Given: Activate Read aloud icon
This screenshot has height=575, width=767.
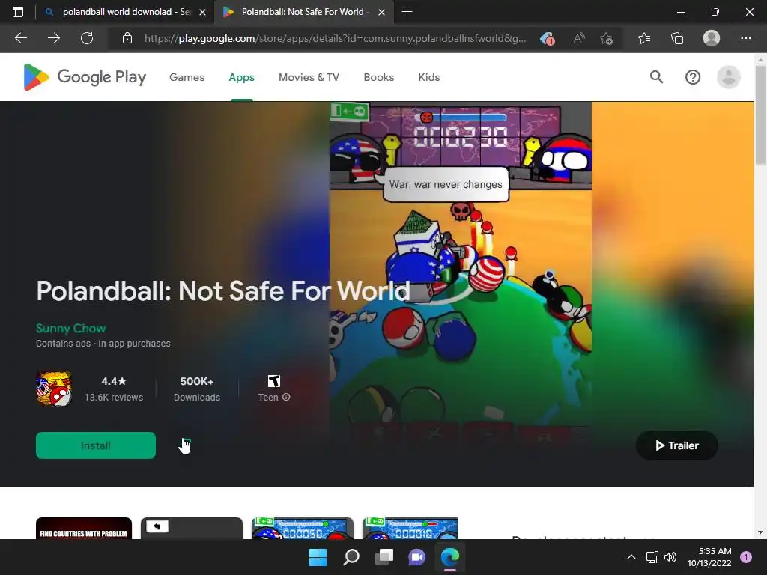Looking at the screenshot, I should click(x=579, y=38).
